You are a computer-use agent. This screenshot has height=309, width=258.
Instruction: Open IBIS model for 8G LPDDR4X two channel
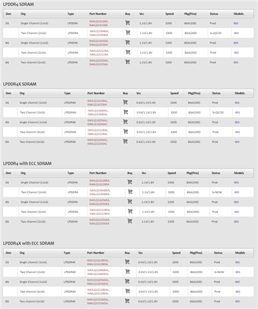237,142
